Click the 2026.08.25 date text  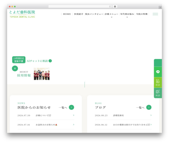(101, 115)
